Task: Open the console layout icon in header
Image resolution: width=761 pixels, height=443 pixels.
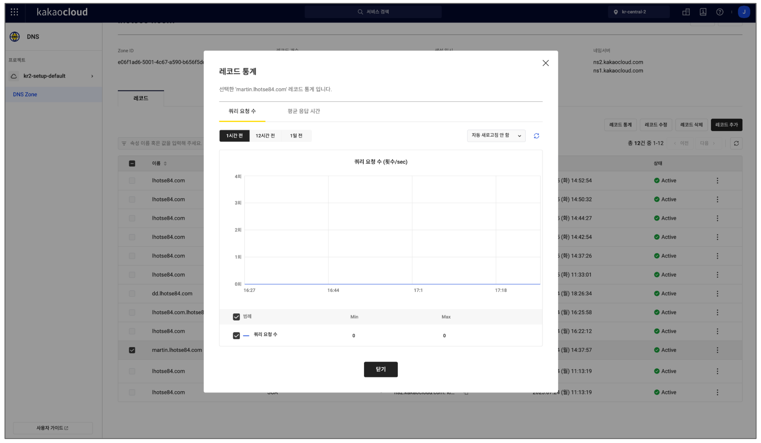Action: [x=686, y=12]
